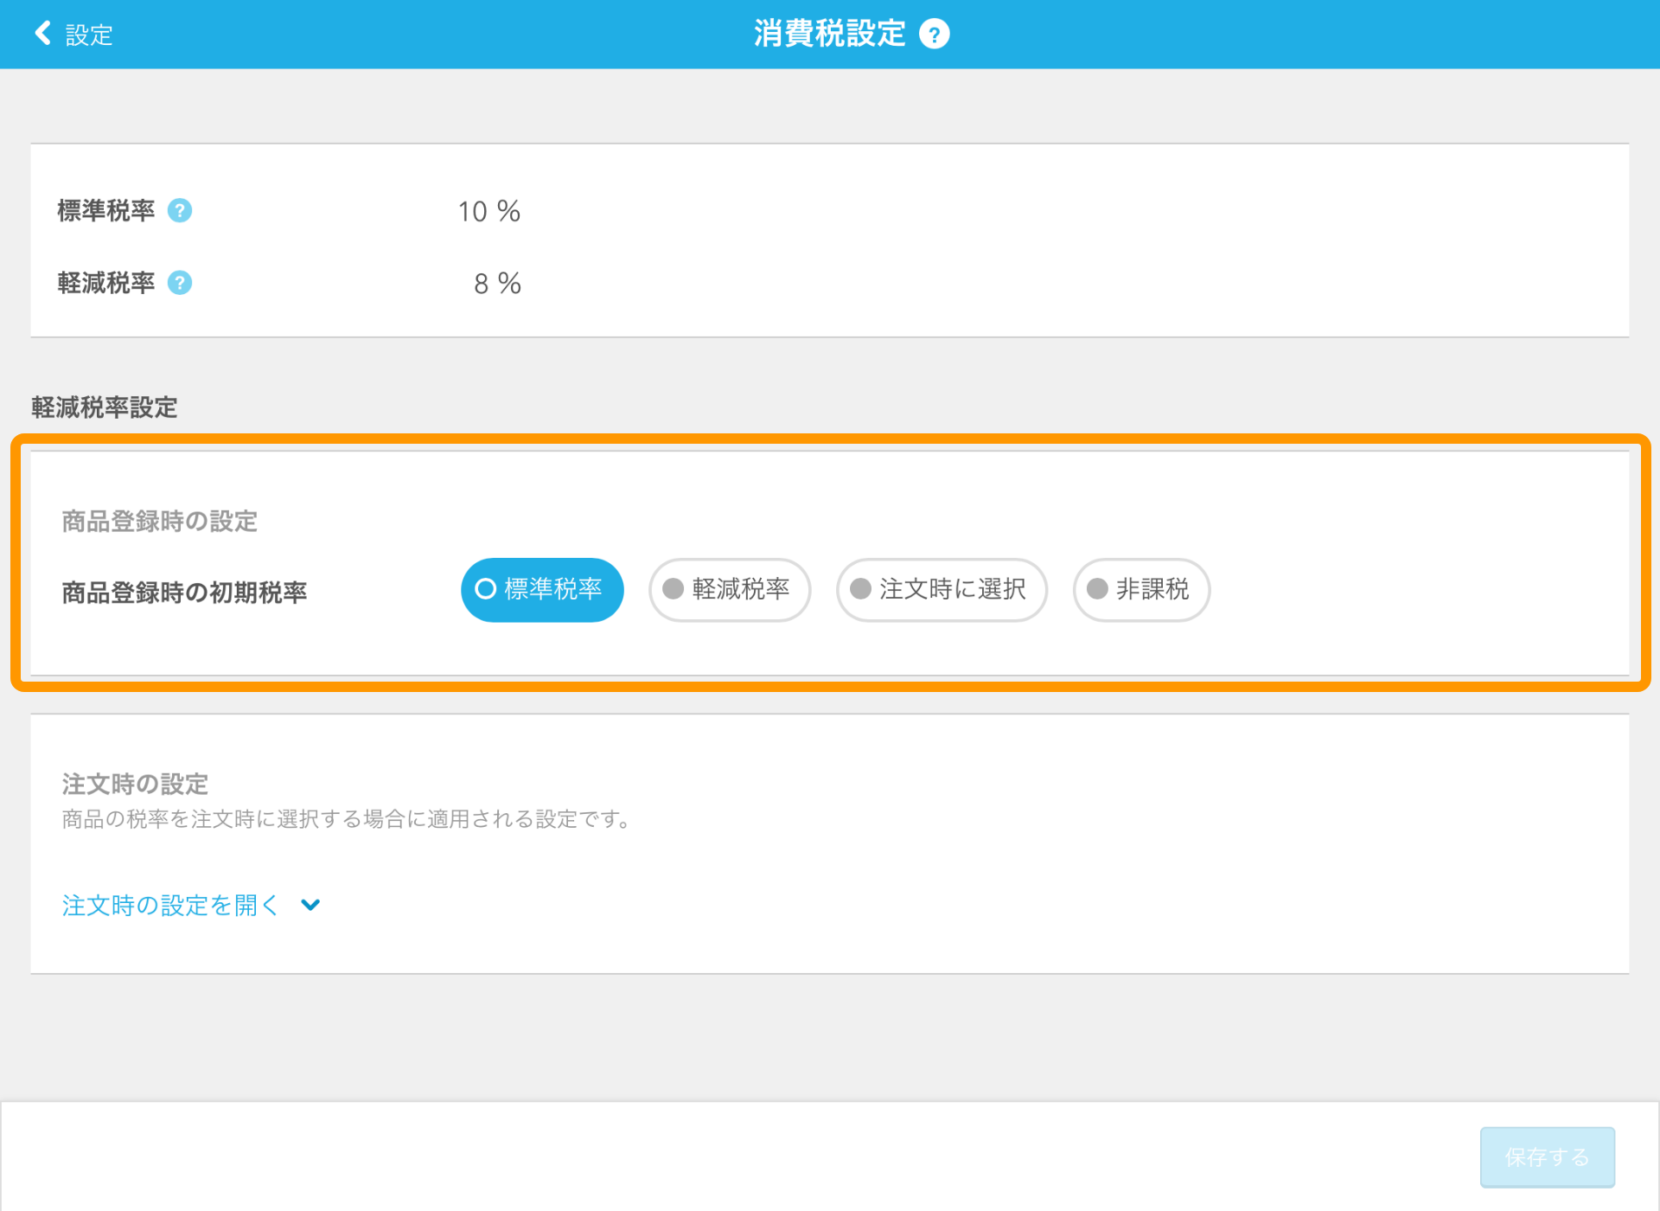Select 非課税 option

pos(1141,590)
